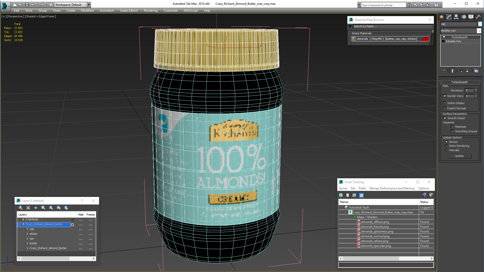Image resolution: width=484 pixels, height=272 pixels.
Task: Open the Modify command panel tab
Action: [x=449, y=17]
